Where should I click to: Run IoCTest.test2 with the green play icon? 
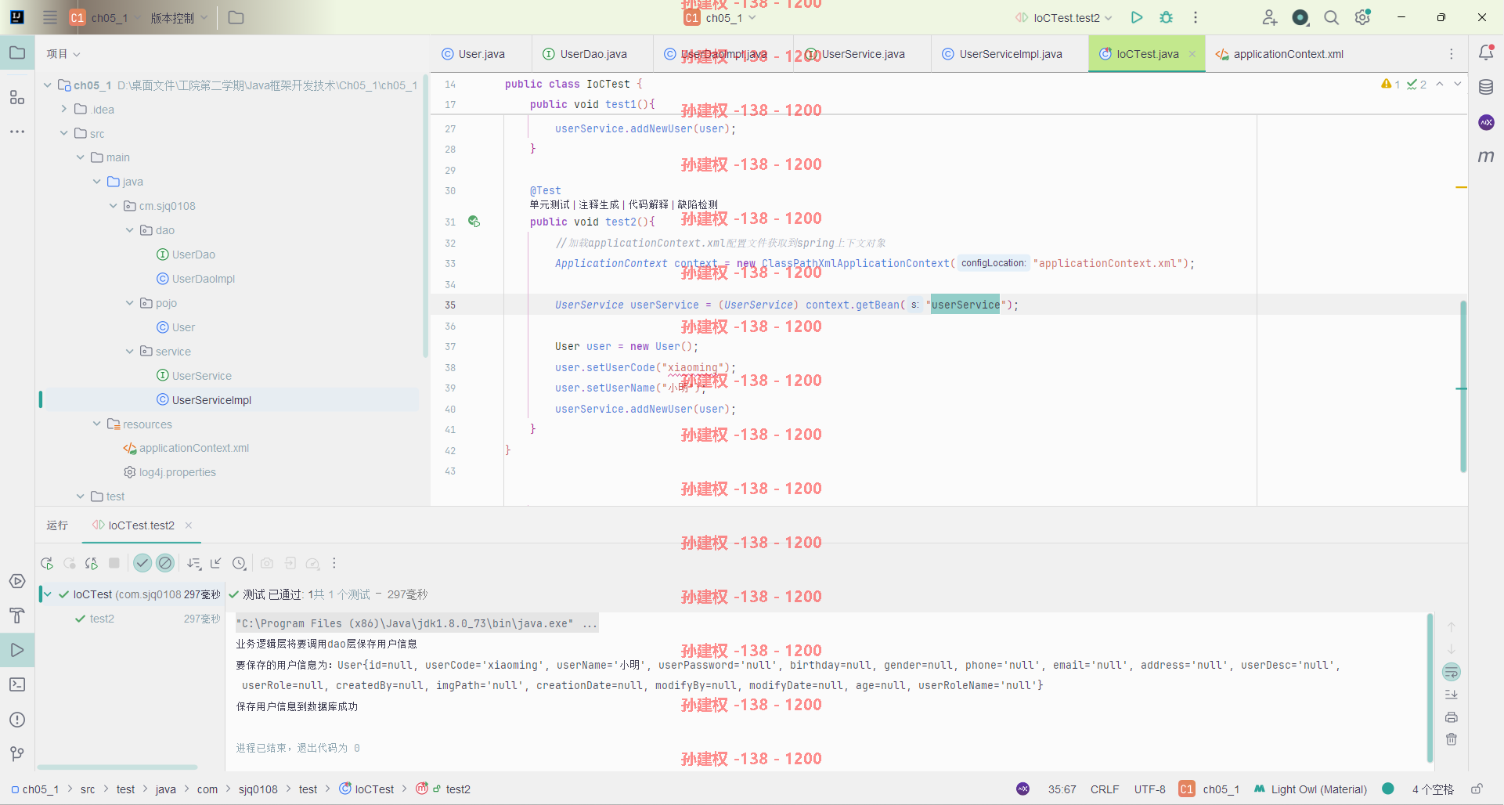click(x=1137, y=17)
